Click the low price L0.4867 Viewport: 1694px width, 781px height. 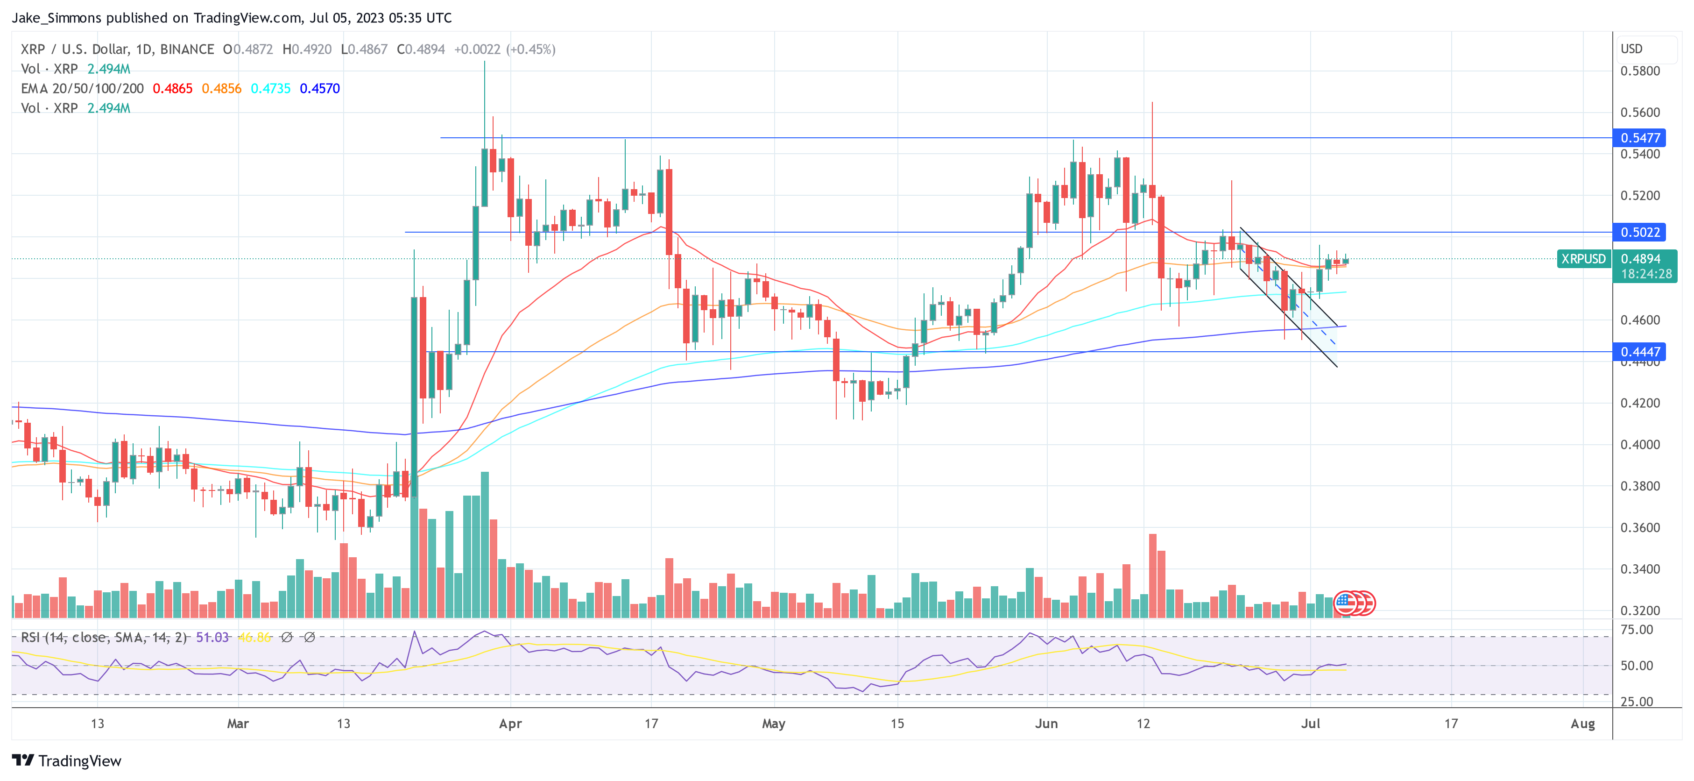[x=364, y=50]
